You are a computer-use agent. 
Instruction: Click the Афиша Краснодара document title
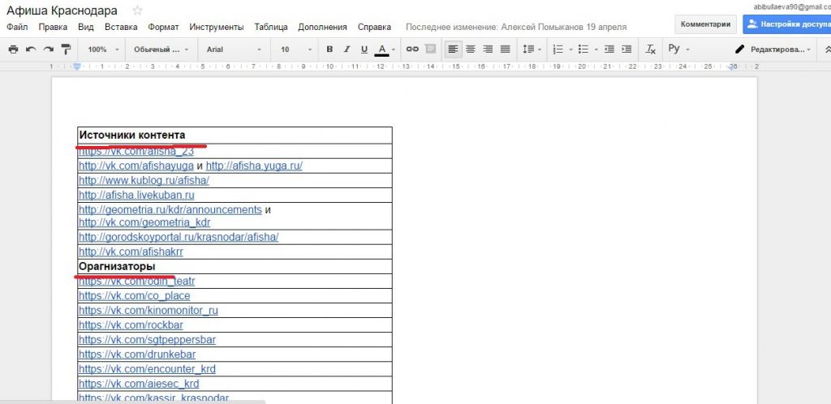coord(62,11)
